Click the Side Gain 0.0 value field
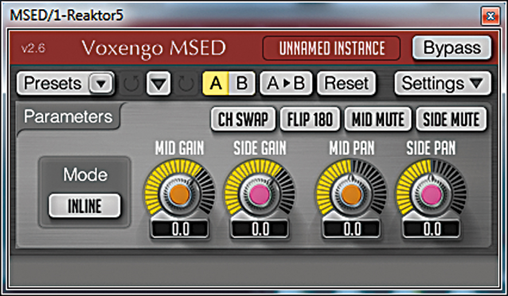This screenshot has height=296, width=508. pos(260,229)
